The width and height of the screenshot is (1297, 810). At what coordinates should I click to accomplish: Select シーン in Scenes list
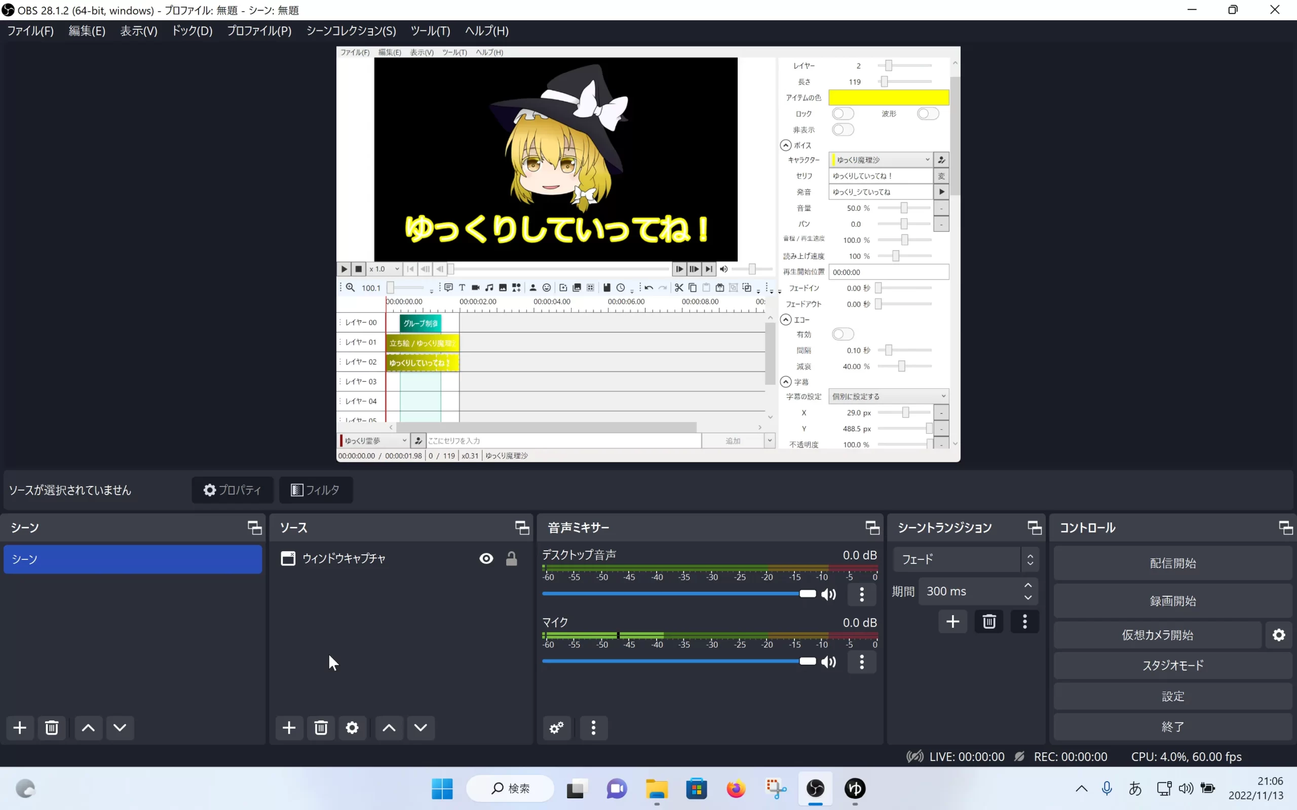click(x=133, y=559)
